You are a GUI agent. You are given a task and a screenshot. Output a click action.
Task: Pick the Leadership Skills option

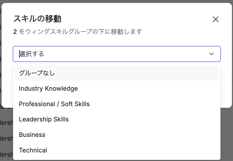coord(44,119)
